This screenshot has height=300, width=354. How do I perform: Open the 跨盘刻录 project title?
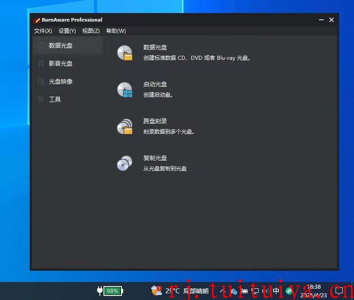[155, 121]
